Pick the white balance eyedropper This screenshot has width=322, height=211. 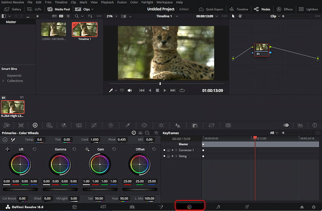click(13, 140)
